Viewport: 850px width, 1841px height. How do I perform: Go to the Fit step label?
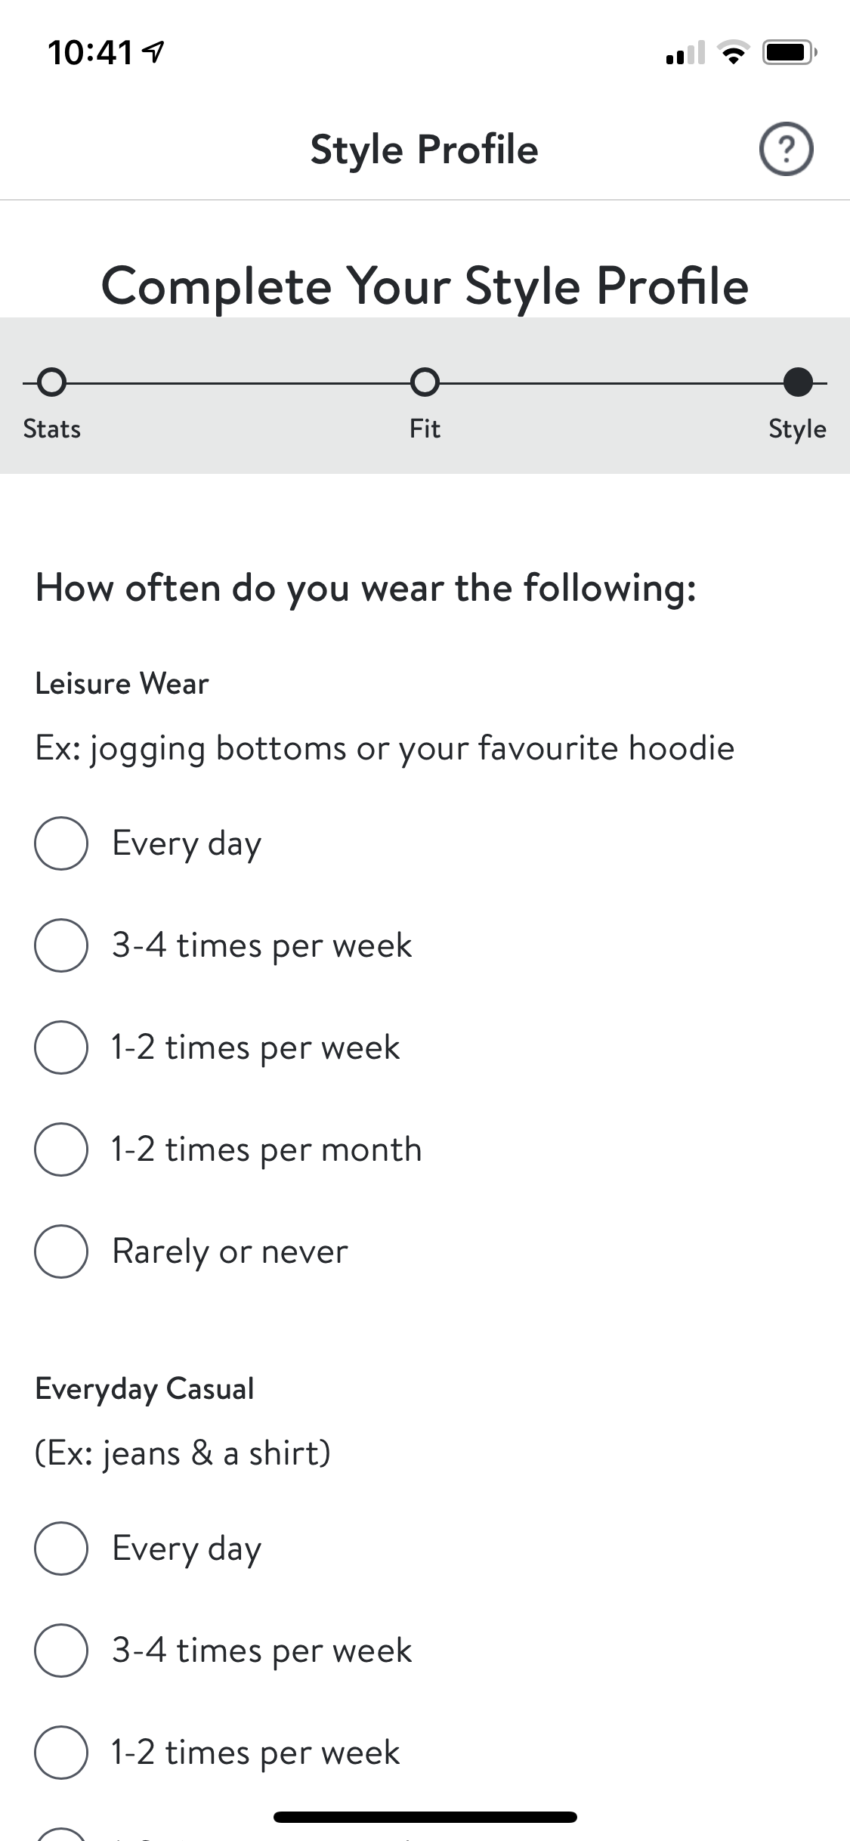(425, 429)
